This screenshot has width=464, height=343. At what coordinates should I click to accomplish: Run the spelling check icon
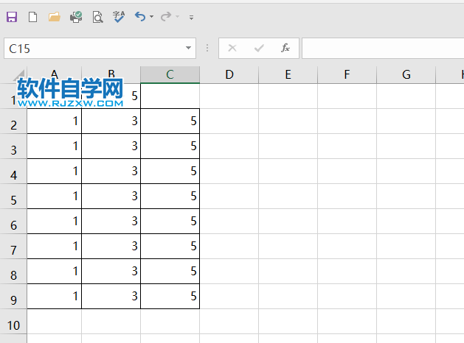119,17
